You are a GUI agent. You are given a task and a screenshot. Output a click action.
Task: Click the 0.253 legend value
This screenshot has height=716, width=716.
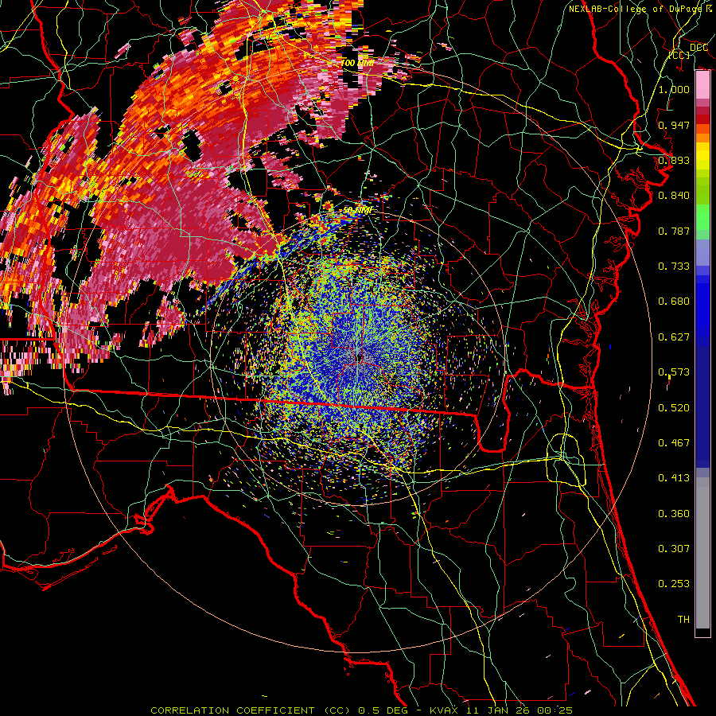pyautogui.click(x=674, y=584)
